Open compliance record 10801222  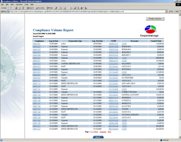(37, 129)
